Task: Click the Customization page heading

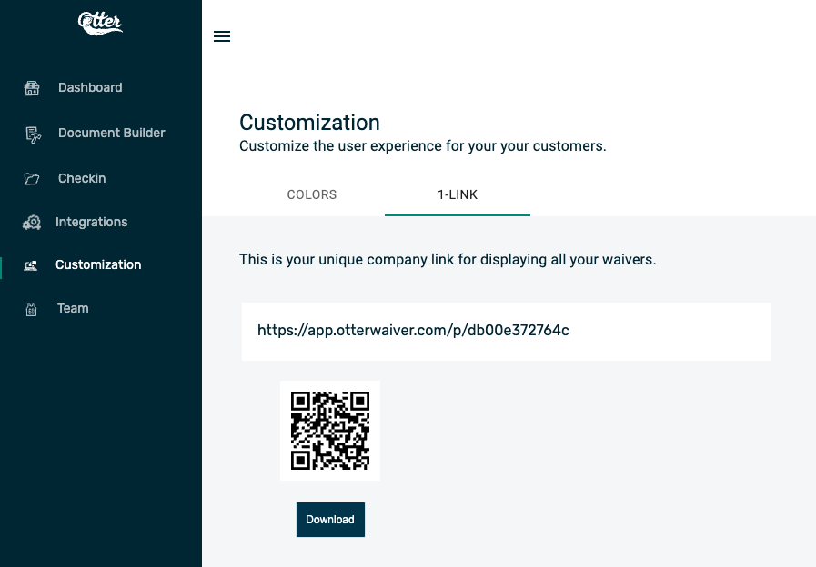Action: (x=309, y=123)
